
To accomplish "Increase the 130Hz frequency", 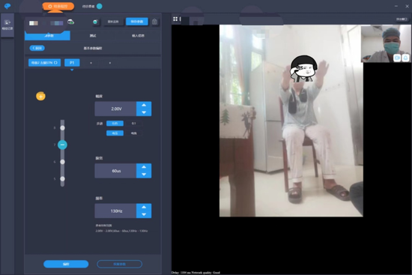I will (x=144, y=207).
